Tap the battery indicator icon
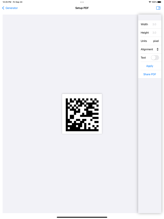The image size is (164, 219). [x=159, y=2]
